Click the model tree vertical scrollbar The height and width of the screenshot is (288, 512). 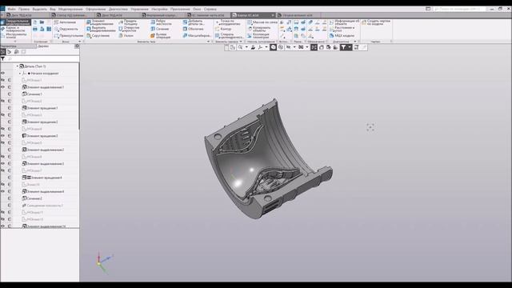(x=78, y=96)
